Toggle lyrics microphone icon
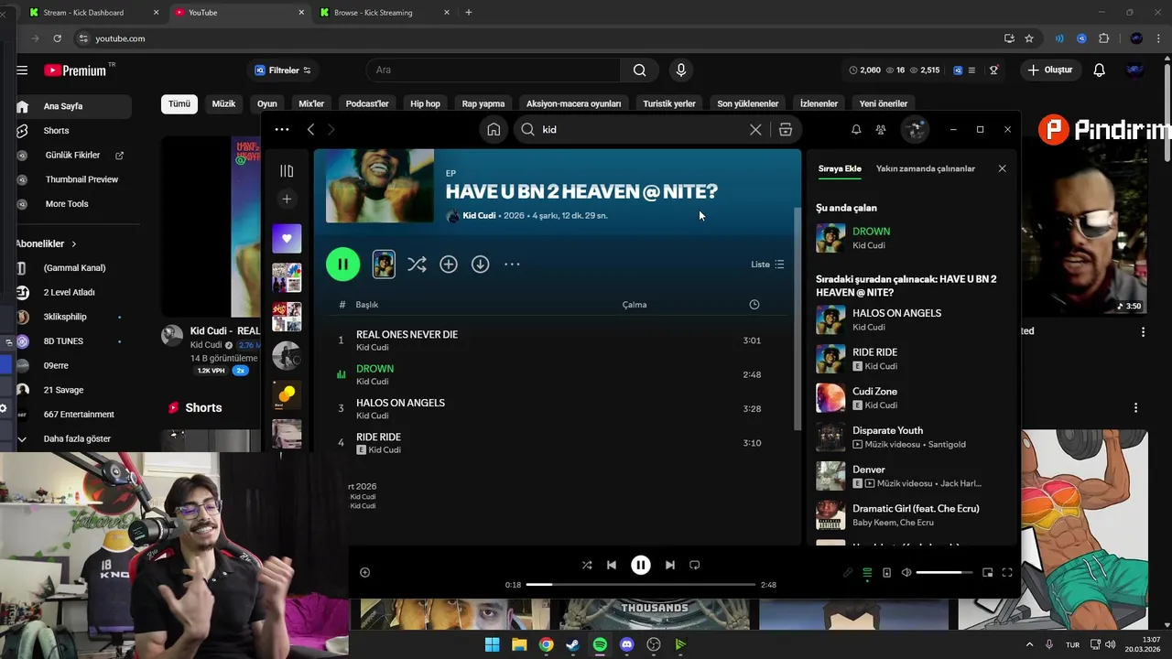 pos(848,573)
